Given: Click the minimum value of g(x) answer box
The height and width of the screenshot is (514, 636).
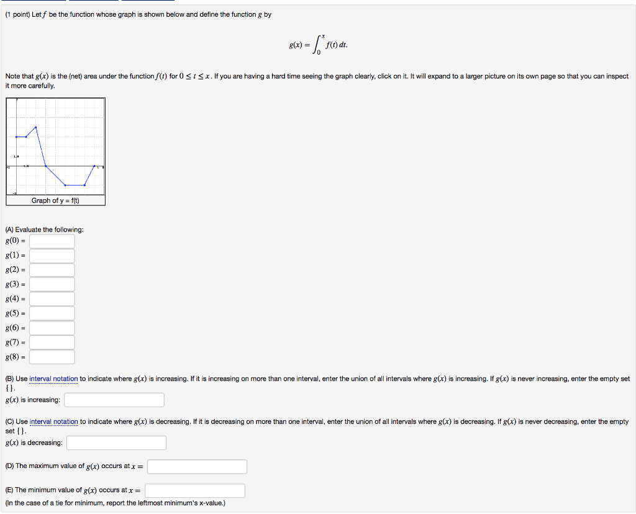Looking at the screenshot, I should click(194, 490).
